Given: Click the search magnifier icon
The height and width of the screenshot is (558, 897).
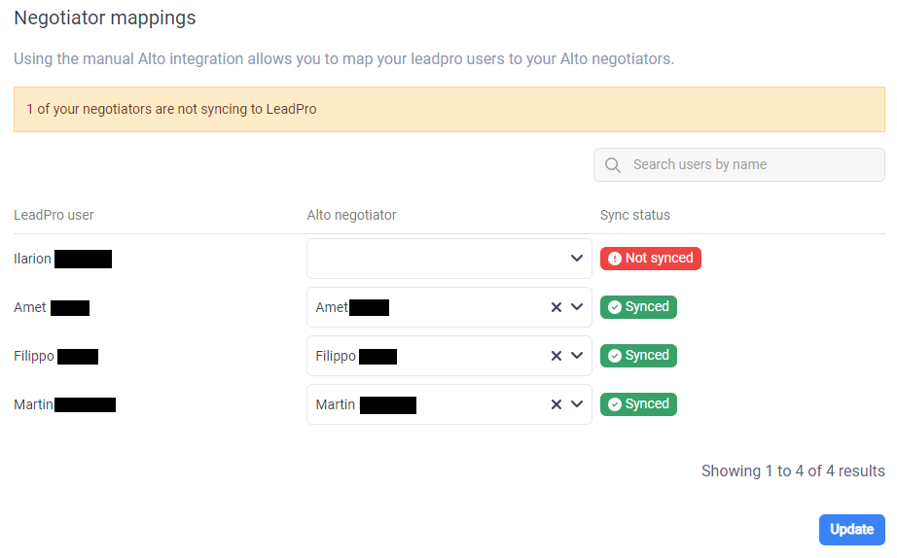Looking at the screenshot, I should coord(612,165).
